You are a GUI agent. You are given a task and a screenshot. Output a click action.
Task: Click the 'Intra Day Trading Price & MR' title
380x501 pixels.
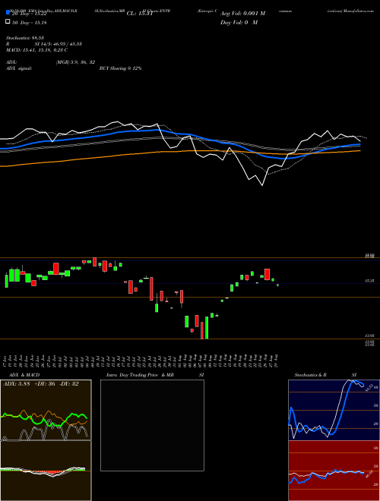pyautogui.click(x=140, y=375)
